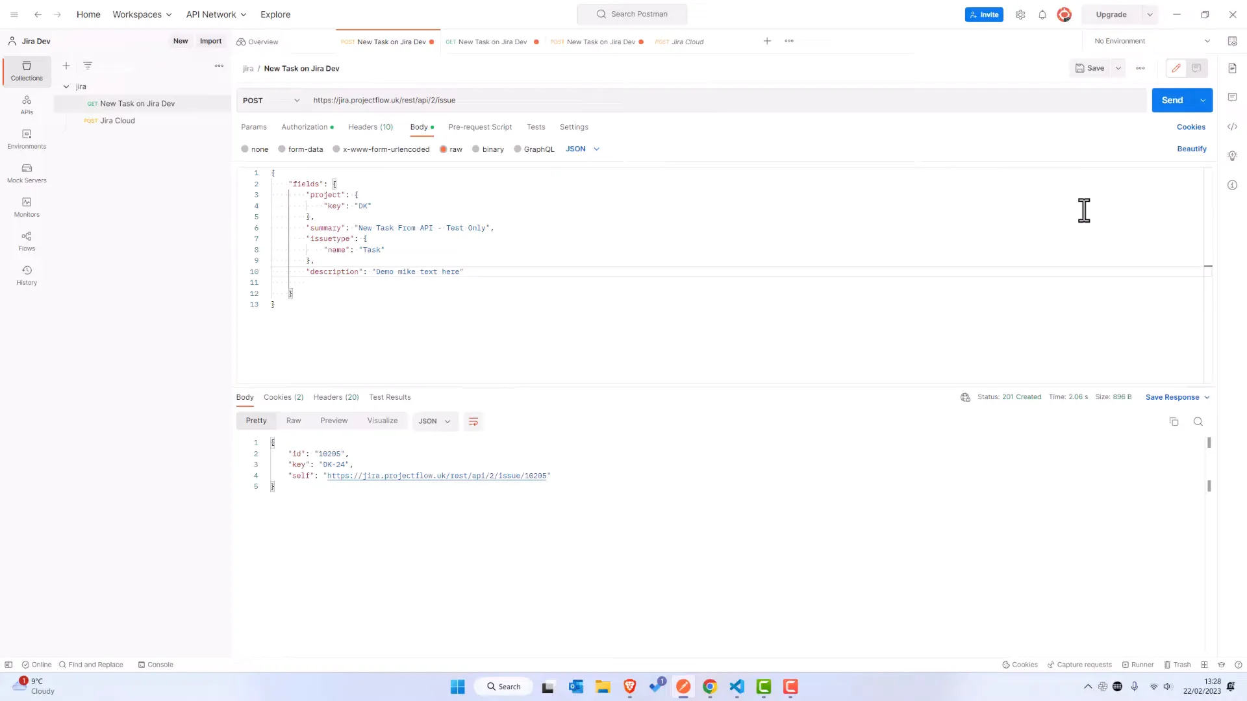
Task: Open the Collections sidebar panel
Action: coord(27,71)
